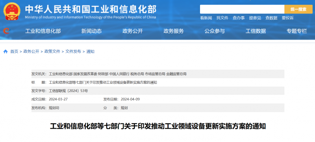Click the 统一搜索 search button
Screen dimensions: 315x142
(298, 9)
